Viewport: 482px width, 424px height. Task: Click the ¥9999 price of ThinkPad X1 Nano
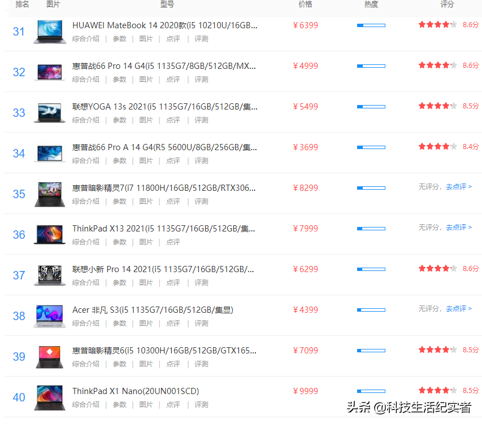(x=305, y=391)
